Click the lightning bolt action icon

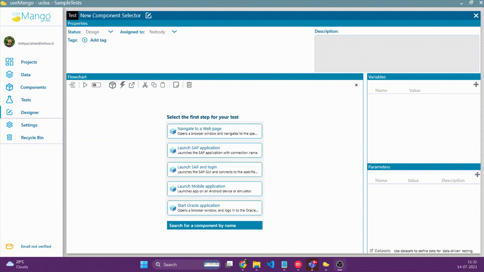tap(122, 85)
